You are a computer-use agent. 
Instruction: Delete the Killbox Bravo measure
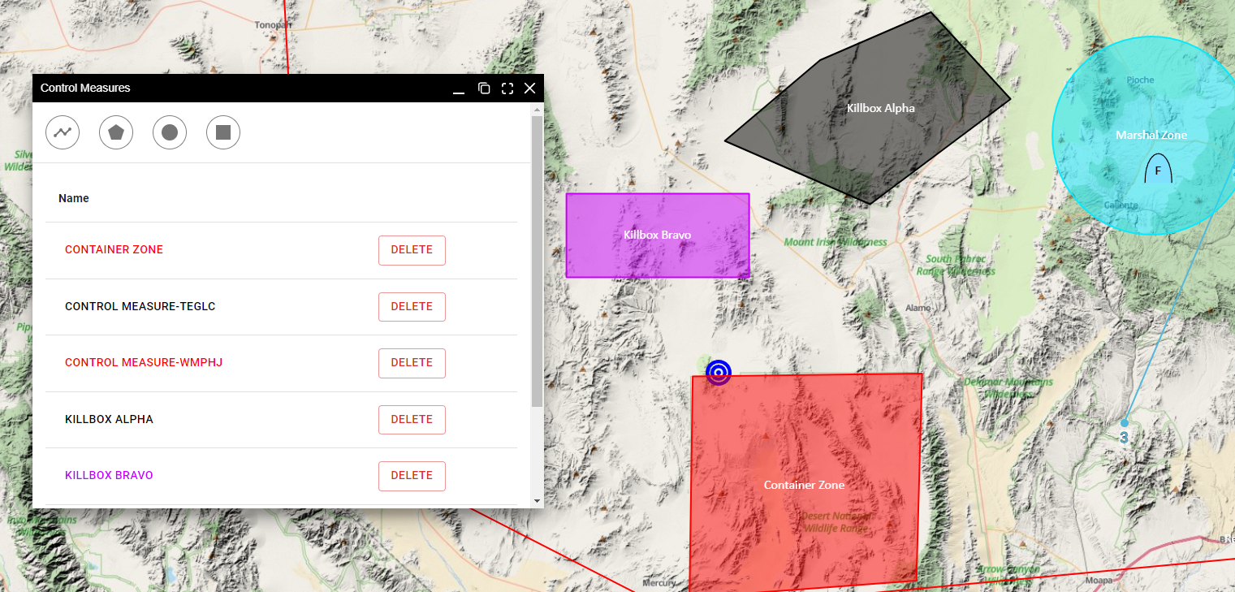(412, 476)
